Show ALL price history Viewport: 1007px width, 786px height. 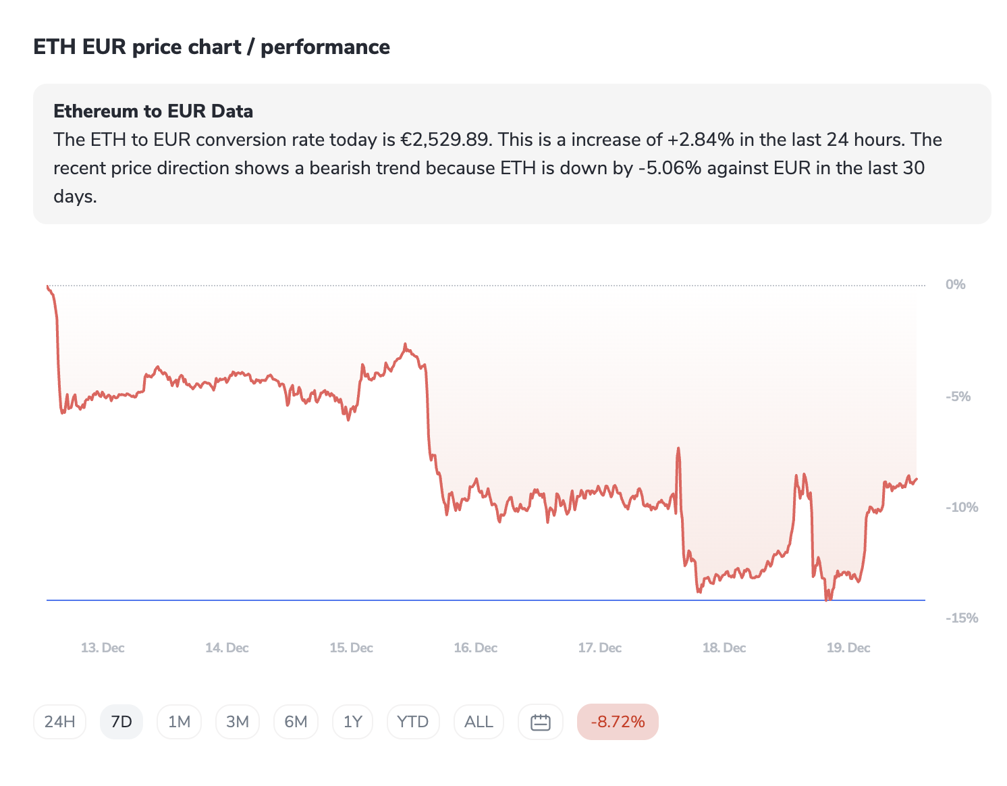click(479, 722)
